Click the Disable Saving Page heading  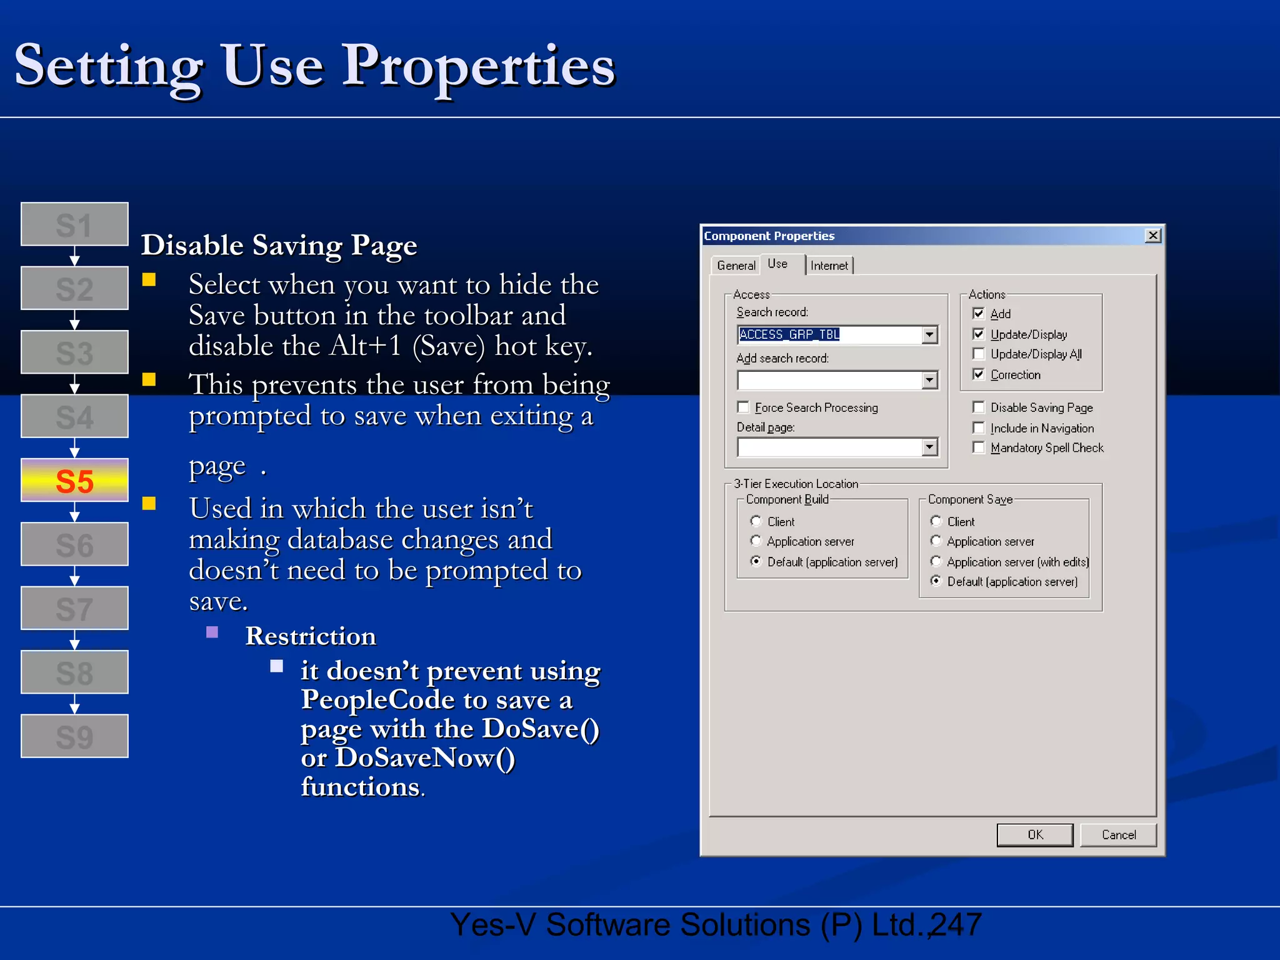pyautogui.click(x=279, y=246)
